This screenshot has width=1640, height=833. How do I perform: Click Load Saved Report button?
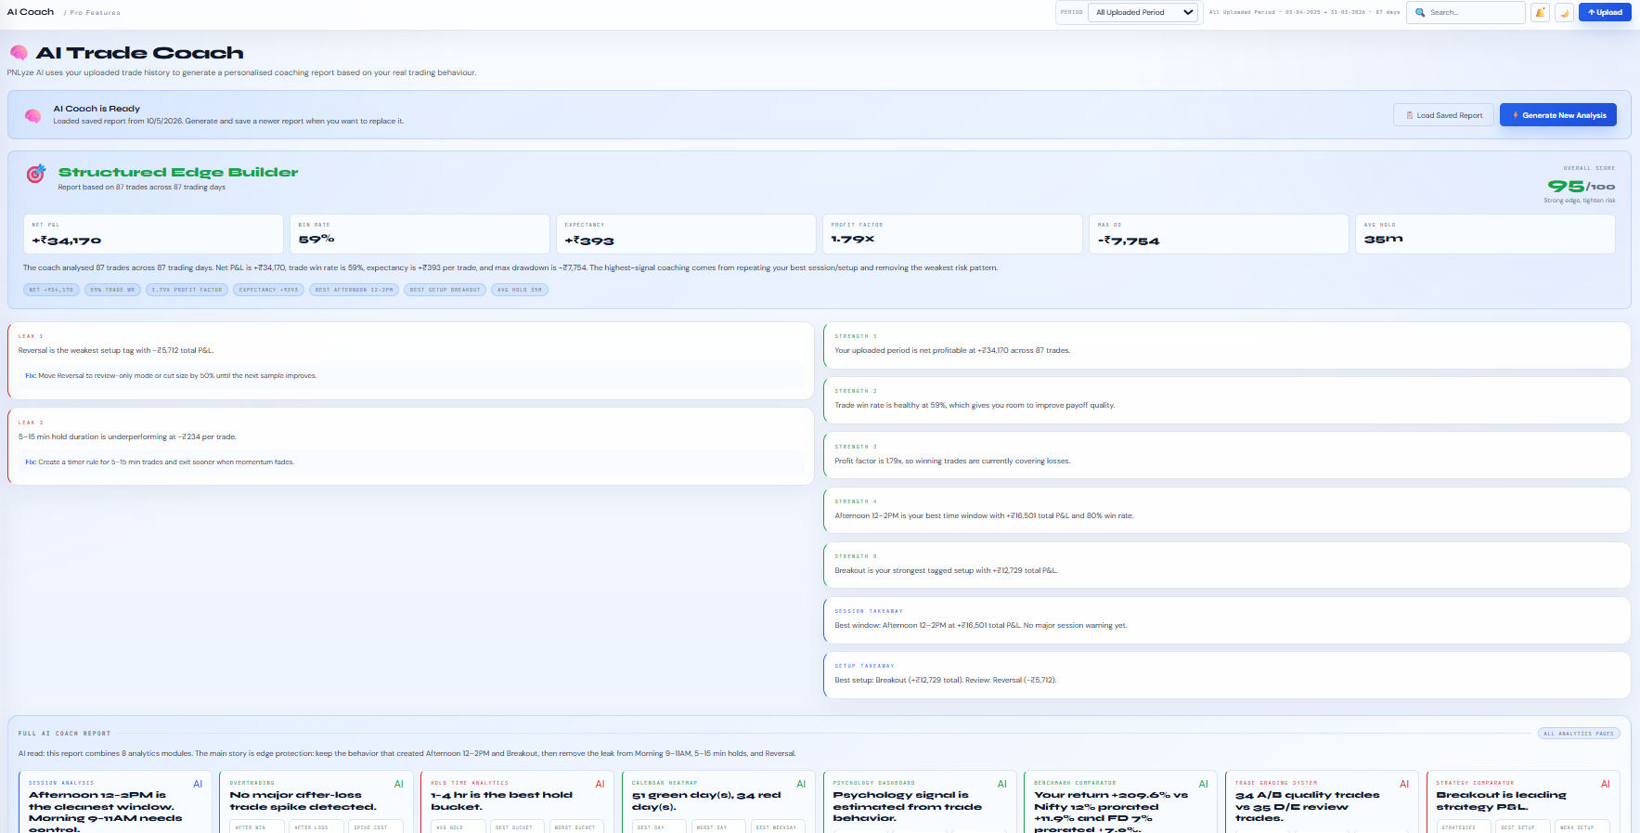(1443, 115)
